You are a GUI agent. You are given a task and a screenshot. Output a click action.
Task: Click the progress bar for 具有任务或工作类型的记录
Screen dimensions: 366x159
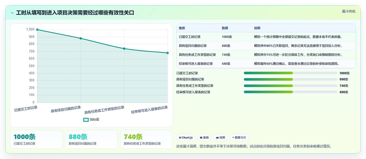pos(291,86)
